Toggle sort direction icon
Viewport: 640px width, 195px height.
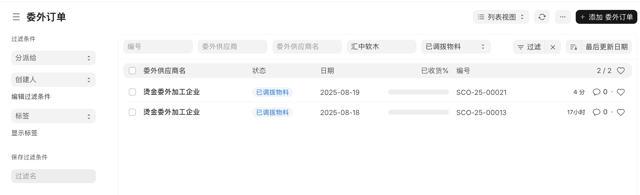point(573,47)
